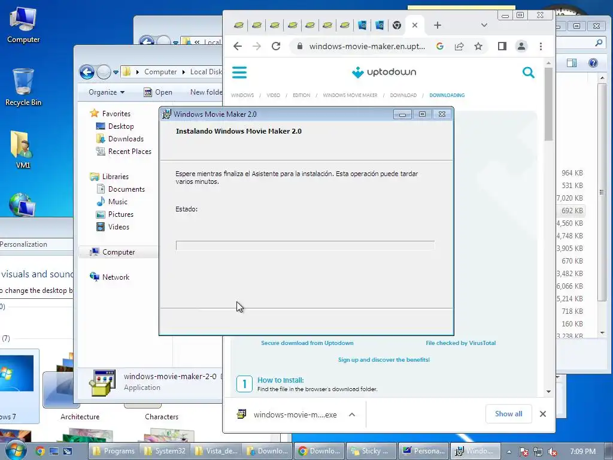
Task: Open Explorer recent locations dropdown arrow
Action: pos(116,72)
